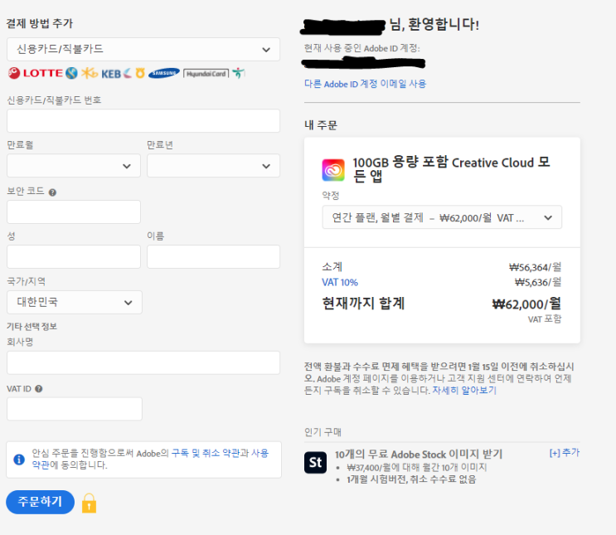Open the 구독 및 취소 약관 link
The width and height of the screenshot is (616, 535).
coord(205,453)
